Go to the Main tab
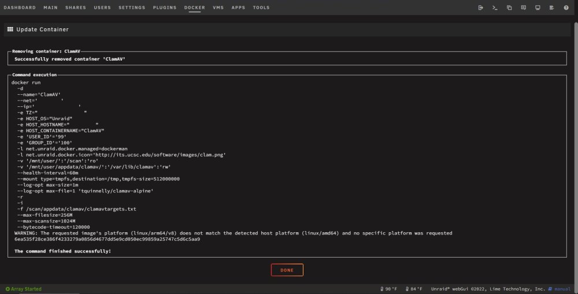This screenshot has width=578, height=294. click(50, 8)
